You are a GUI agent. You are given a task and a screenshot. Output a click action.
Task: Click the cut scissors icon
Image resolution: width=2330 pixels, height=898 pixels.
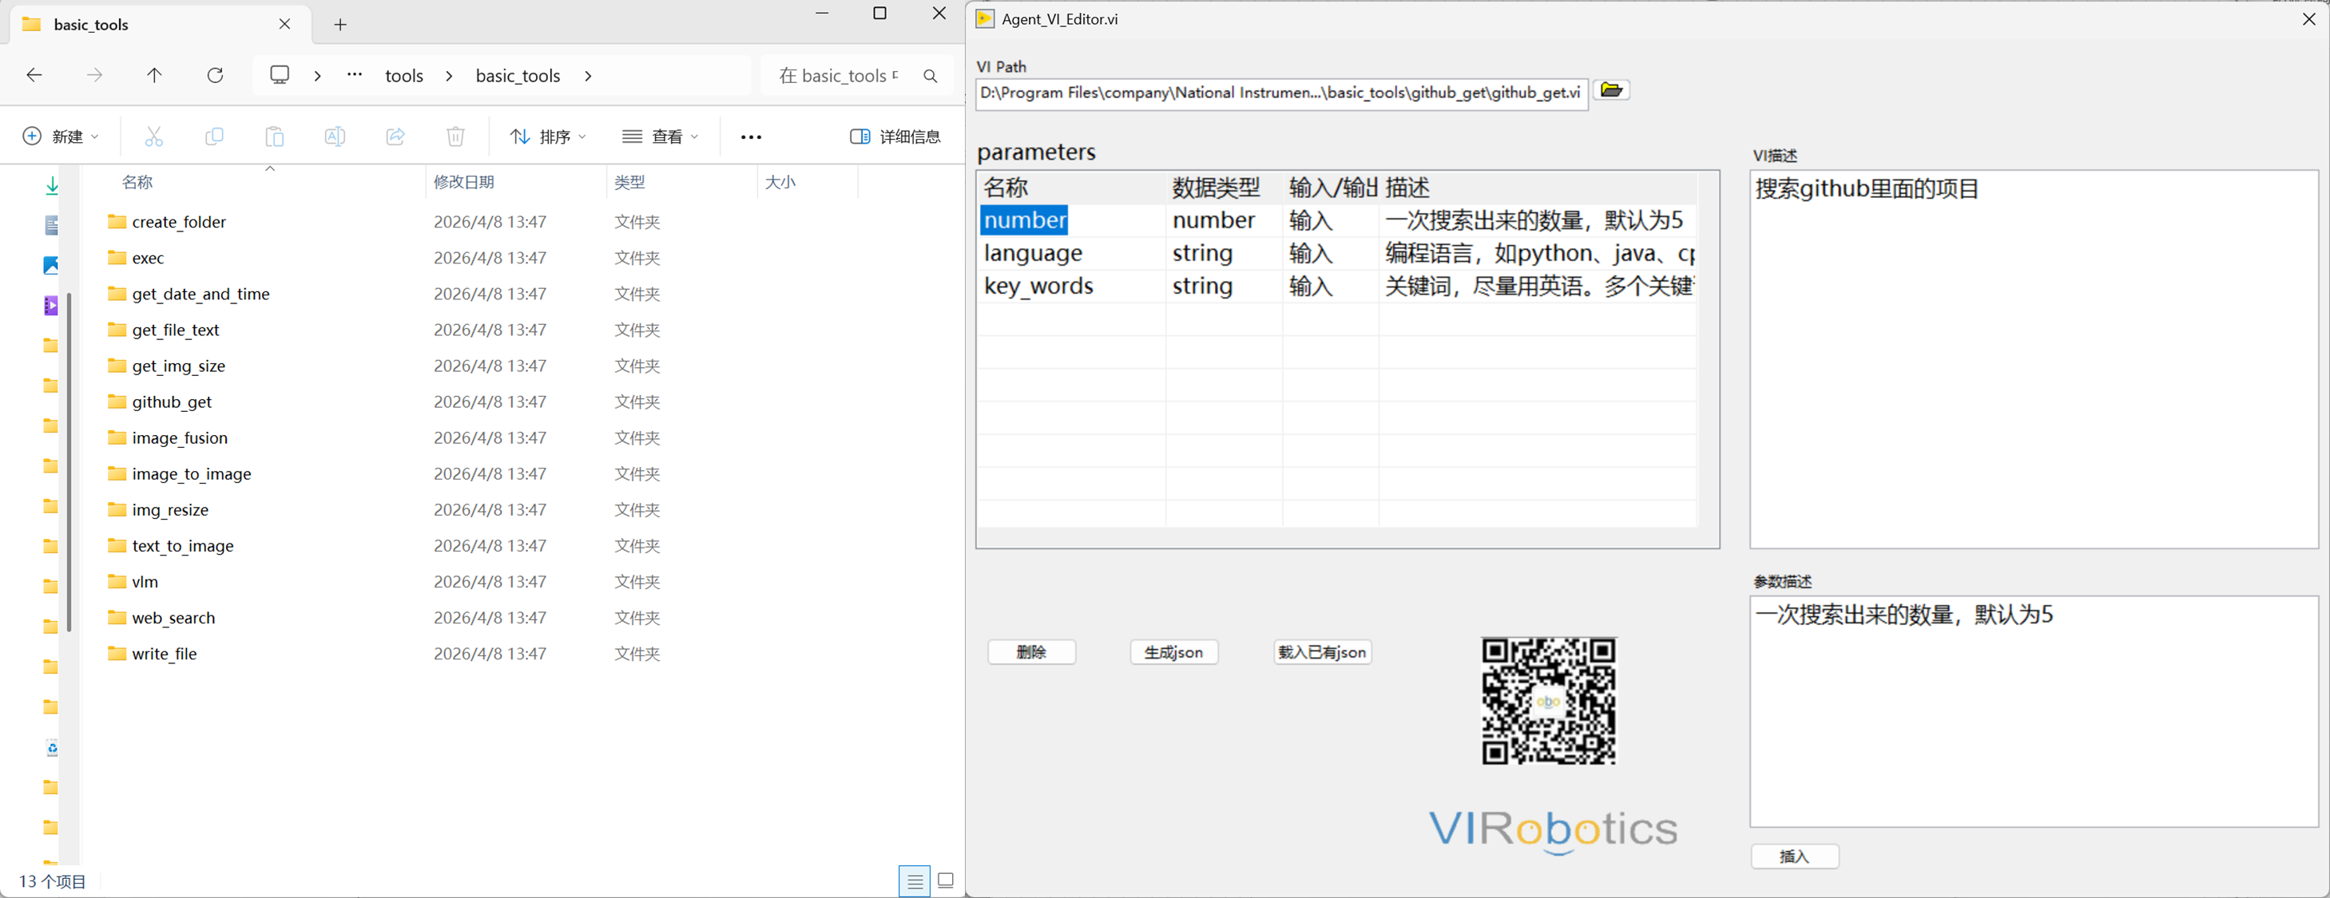coord(154,136)
